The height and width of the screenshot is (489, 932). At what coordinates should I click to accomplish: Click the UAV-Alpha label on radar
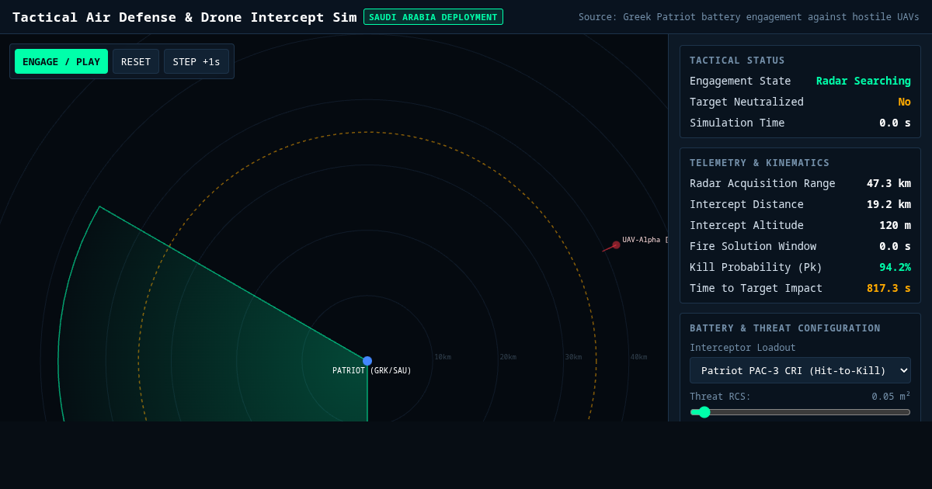coord(645,240)
